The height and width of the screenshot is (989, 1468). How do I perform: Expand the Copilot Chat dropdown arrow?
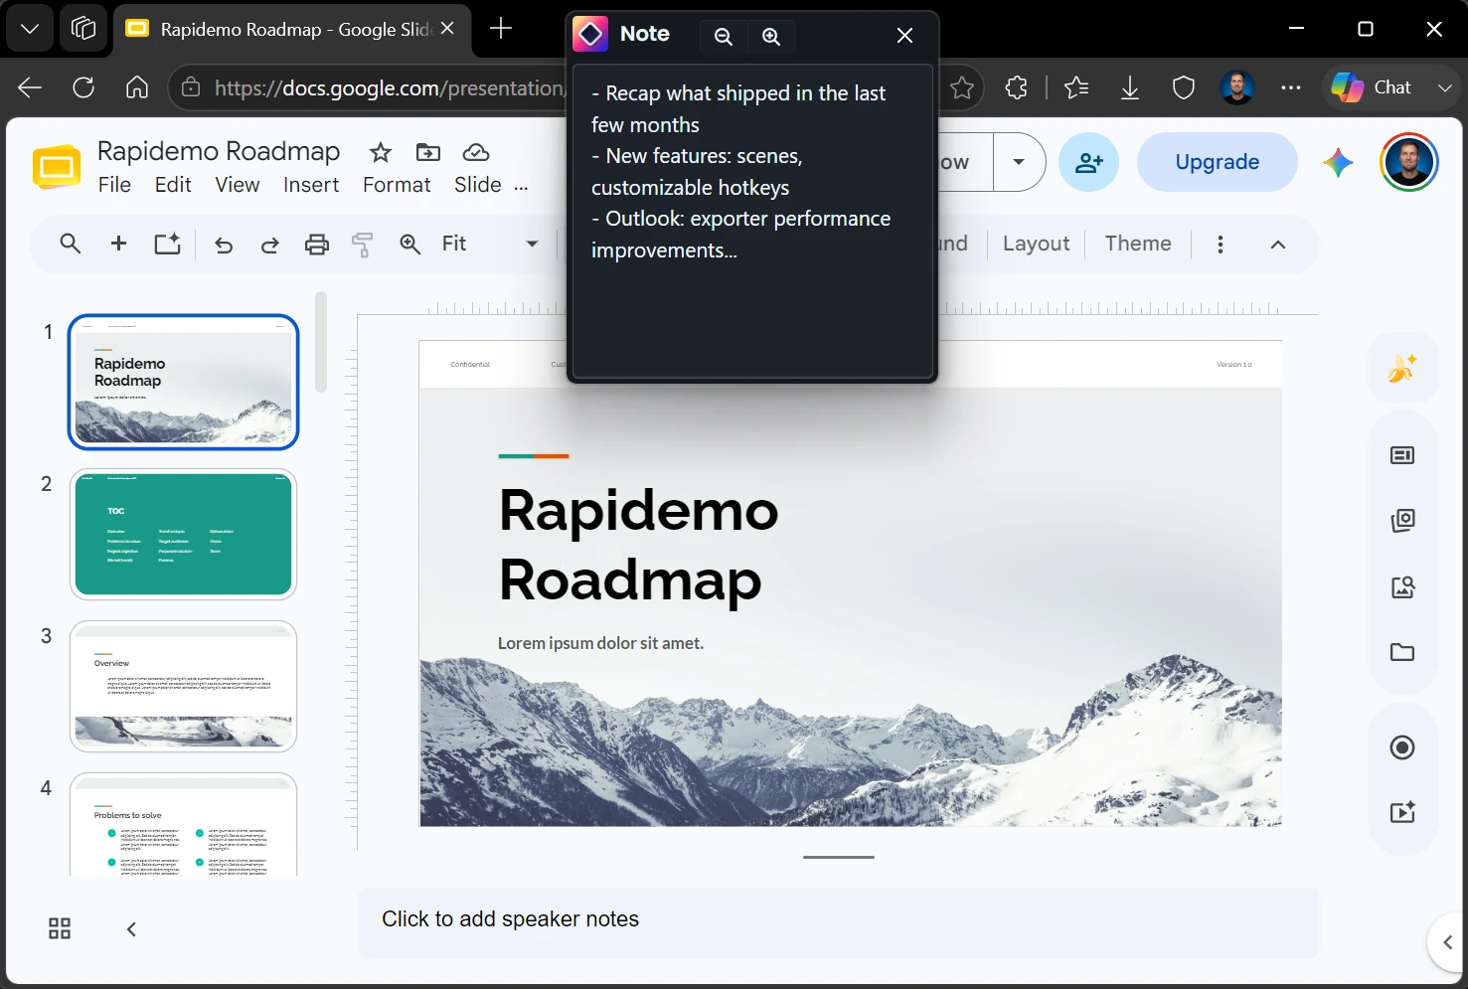pyautogui.click(x=1444, y=87)
